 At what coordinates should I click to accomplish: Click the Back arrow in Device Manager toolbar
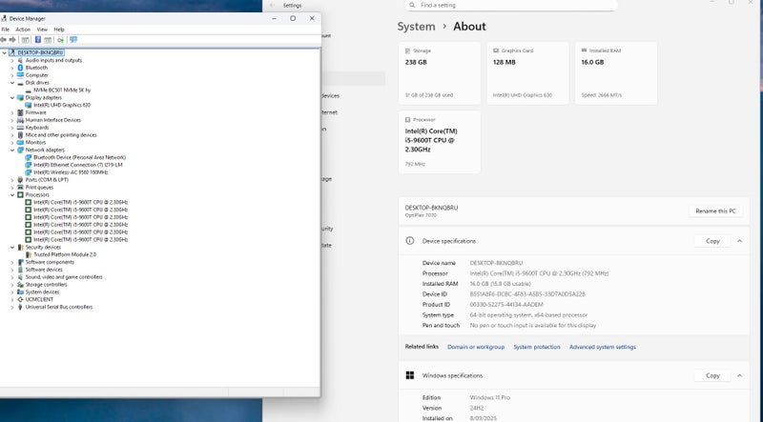pyautogui.click(x=5, y=40)
